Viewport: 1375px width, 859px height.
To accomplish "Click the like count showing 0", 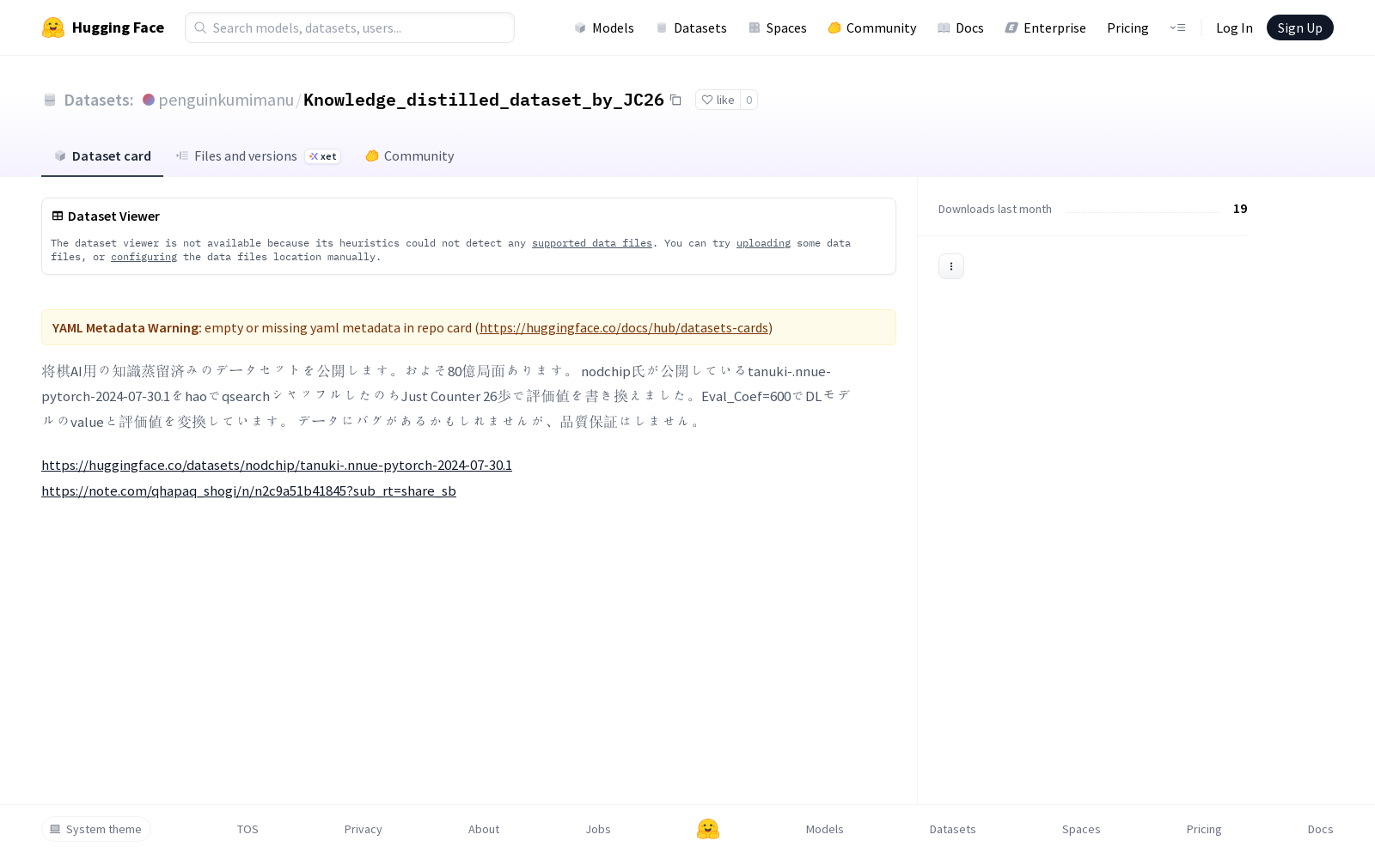I will pos(749,100).
